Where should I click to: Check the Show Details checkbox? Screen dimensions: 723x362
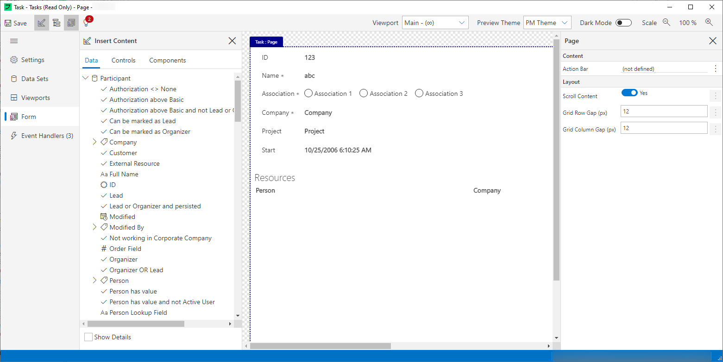point(88,337)
